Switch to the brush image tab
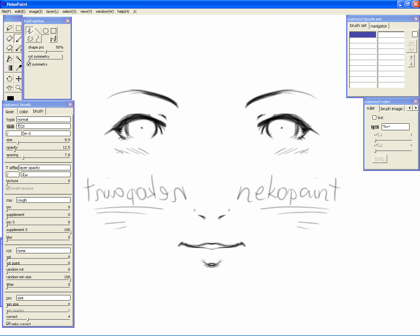 tap(391, 109)
